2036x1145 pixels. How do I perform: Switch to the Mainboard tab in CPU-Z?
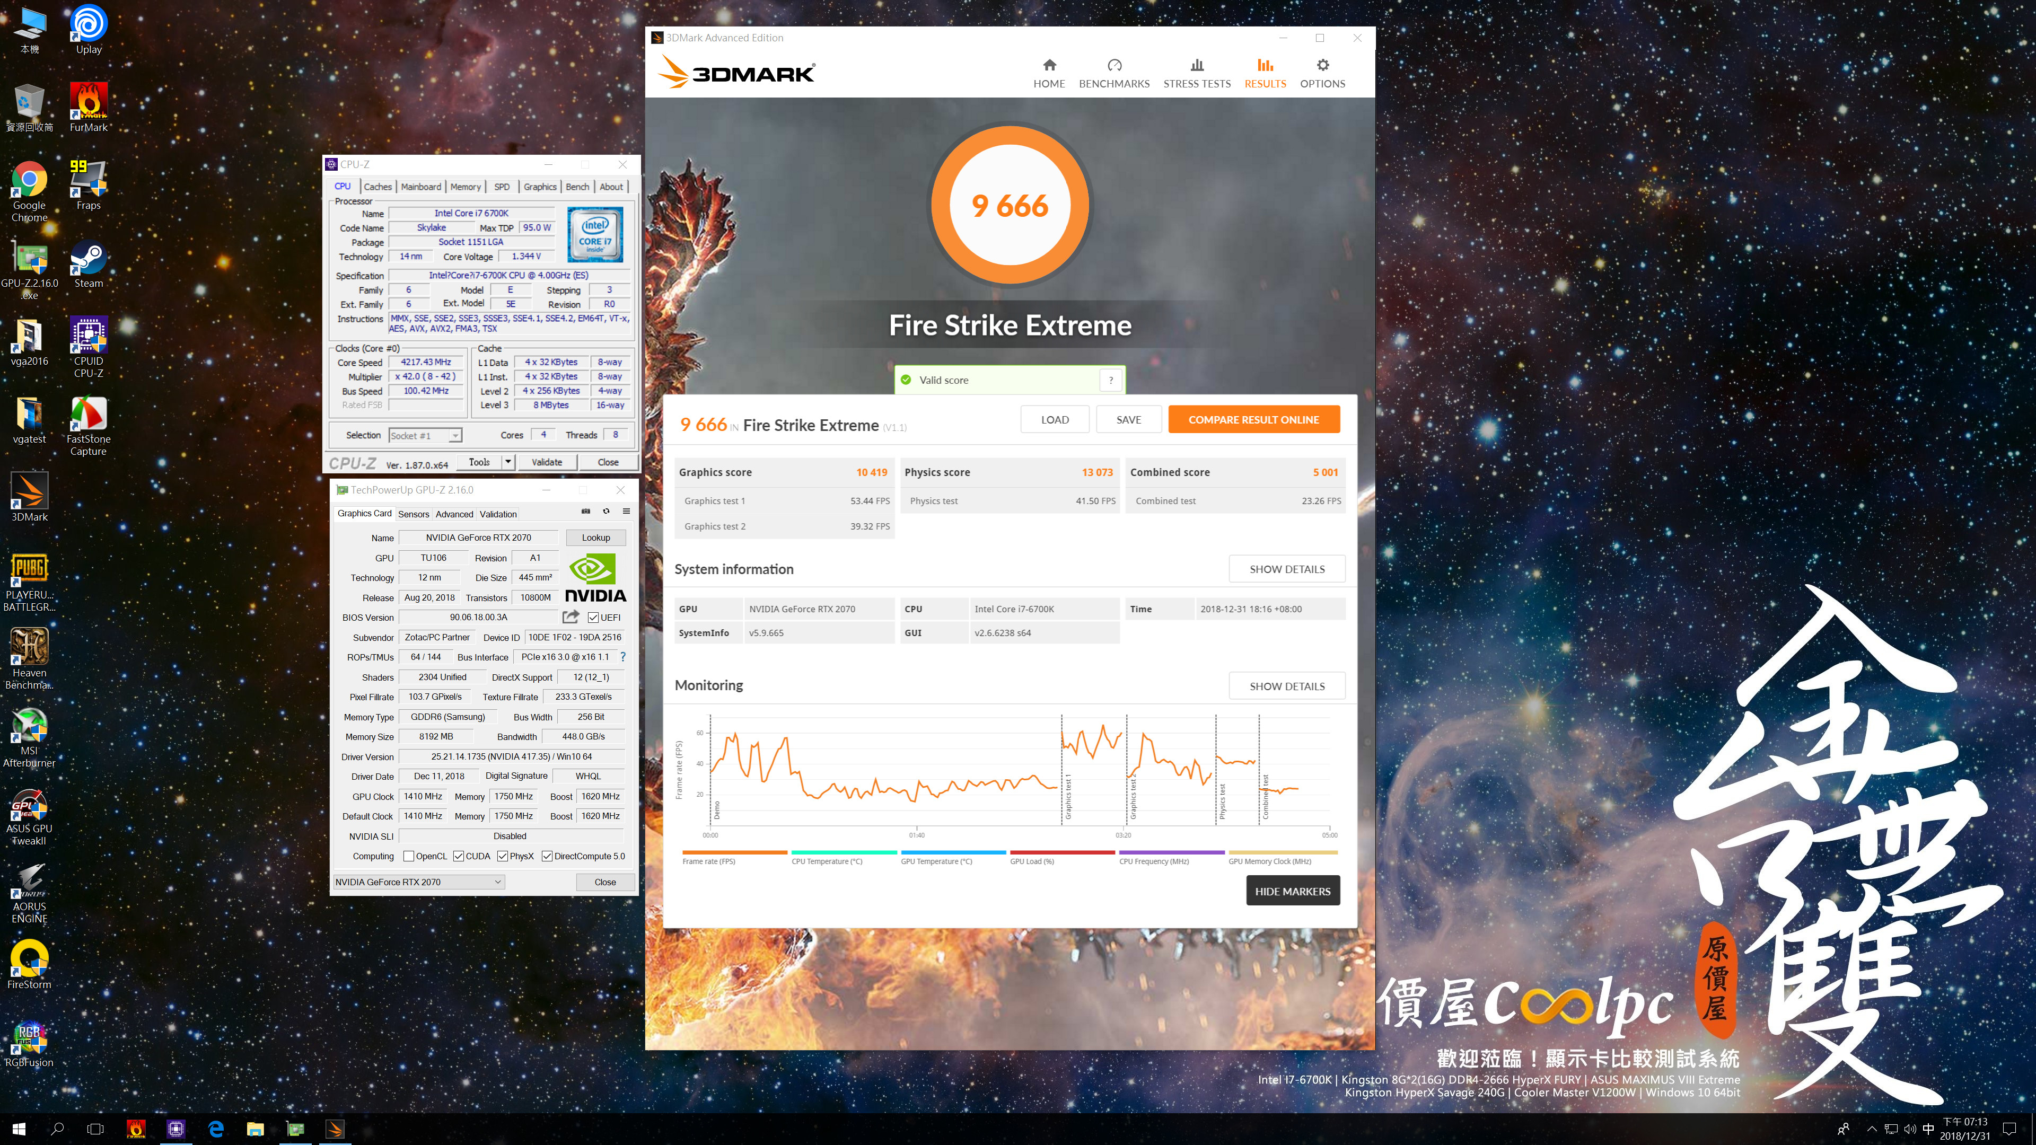tap(420, 187)
